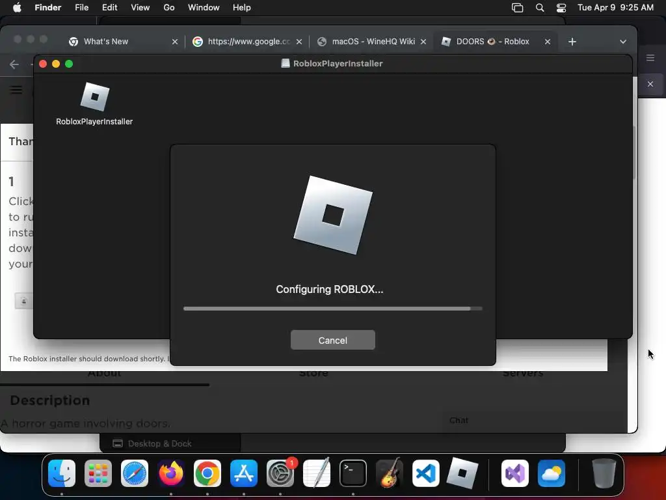
Task: Open TextEdit from the Dock
Action: point(317,473)
